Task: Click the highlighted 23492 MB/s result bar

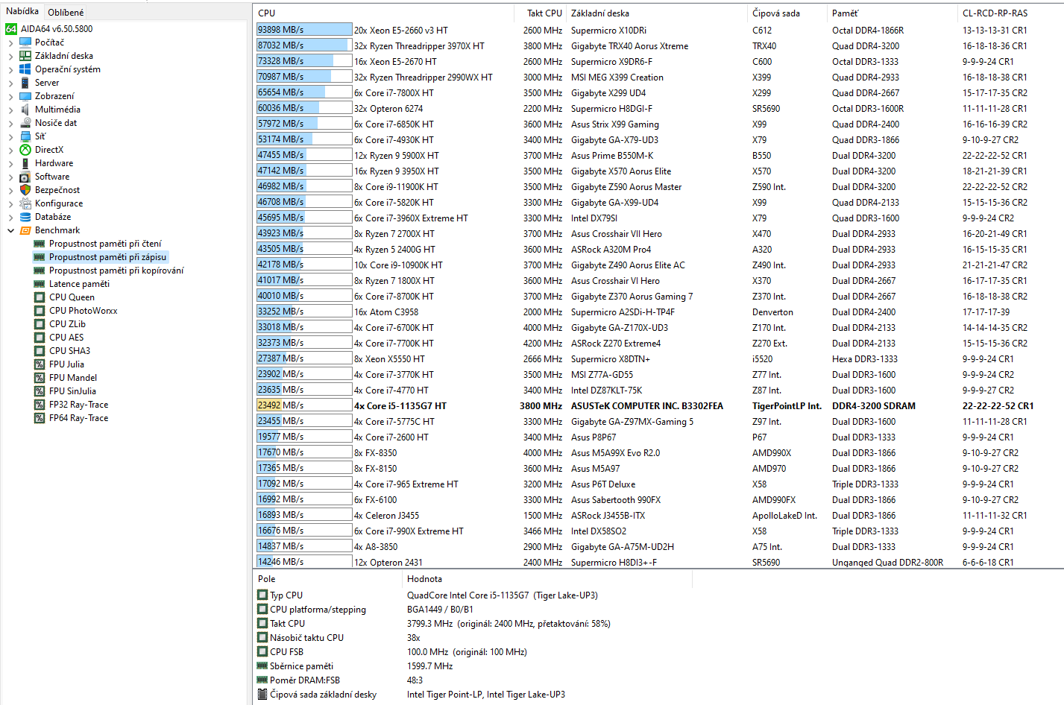Action: [x=303, y=405]
